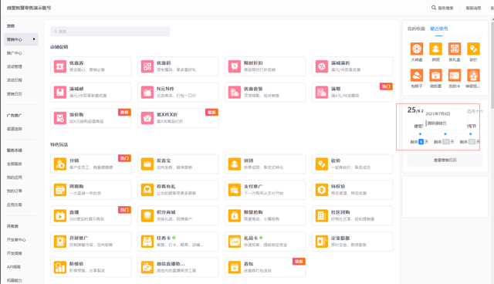Switch to the 最近使用 tab
Viewport: 494px width, 284px height.
(x=439, y=29)
